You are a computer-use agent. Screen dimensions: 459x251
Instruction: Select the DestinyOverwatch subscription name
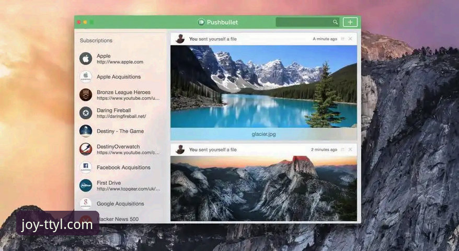118,146
